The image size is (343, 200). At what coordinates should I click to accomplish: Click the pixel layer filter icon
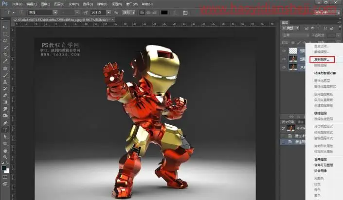point(307,28)
